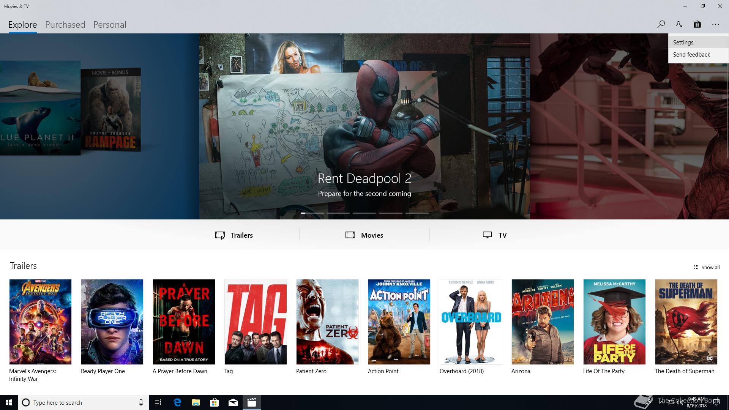The width and height of the screenshot is (729, 410).
Task: Click 'The Death of Superman' title text
Action: (685, 371)
